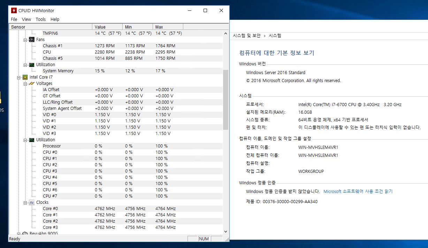Collapse the Voltages tree node
Screen dimensions: 428x248
coord(25,83)
